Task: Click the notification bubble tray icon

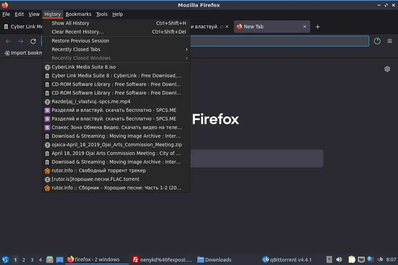Action: click(x=370, y=259)
